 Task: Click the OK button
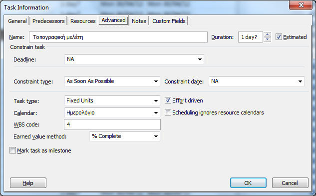click(248, 183)
